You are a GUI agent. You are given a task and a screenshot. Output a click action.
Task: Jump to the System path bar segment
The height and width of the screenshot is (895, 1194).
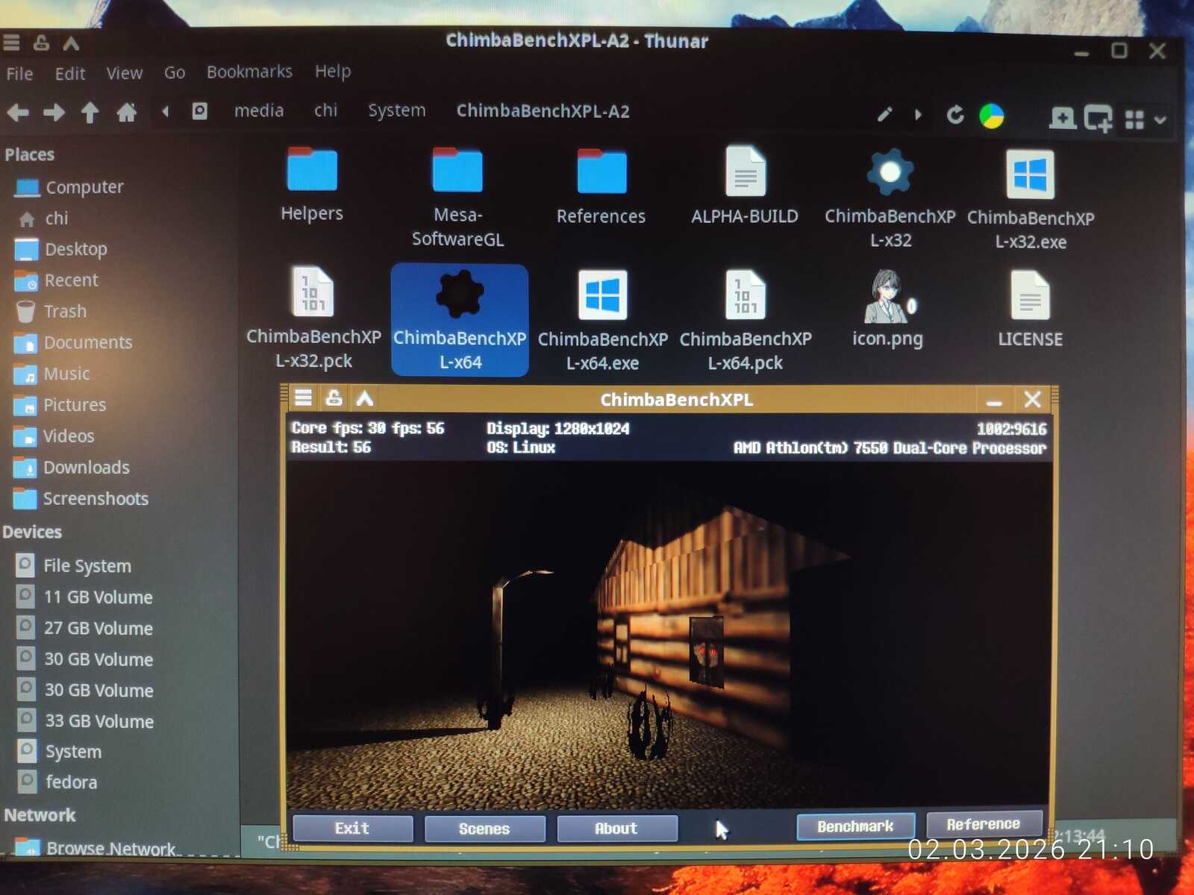(397, 110)
